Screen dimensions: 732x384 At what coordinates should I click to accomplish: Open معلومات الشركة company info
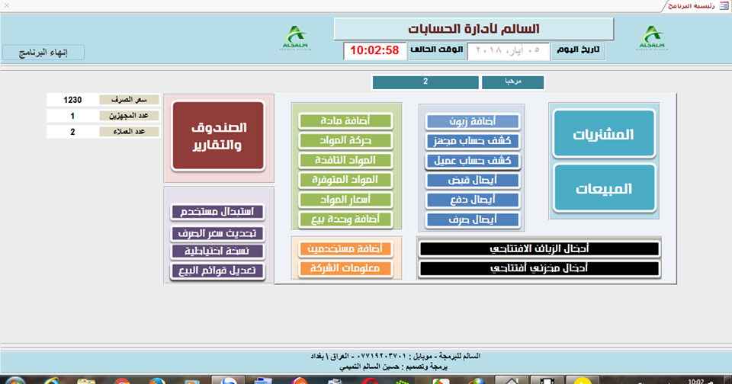point(345,268)
